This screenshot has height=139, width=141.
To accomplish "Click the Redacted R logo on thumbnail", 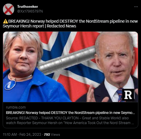I will click(x=128, y=95).
